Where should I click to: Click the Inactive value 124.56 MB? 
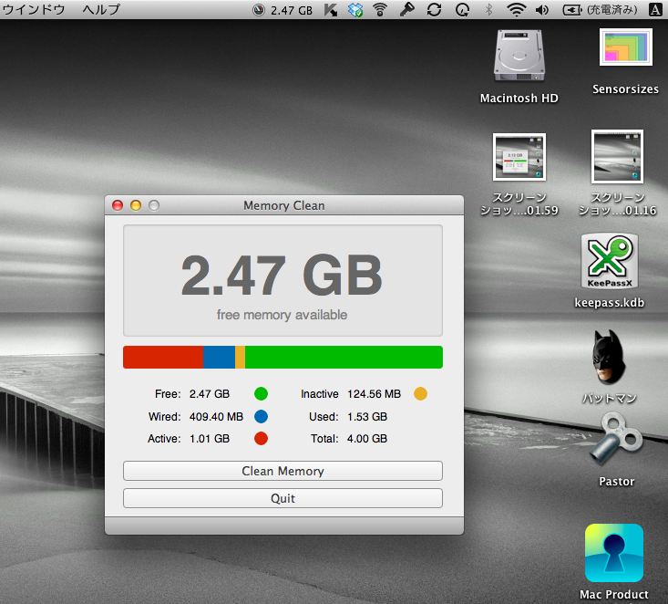(374, 394)
